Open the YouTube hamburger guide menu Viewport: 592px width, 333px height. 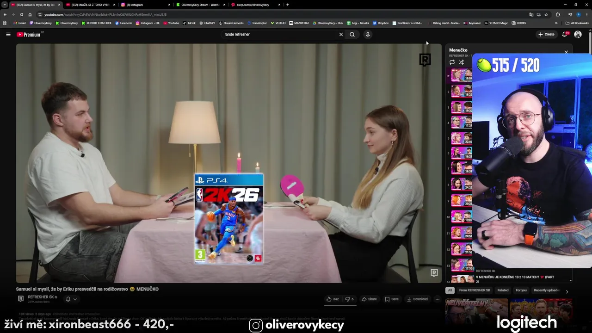[x=8, y=34]
